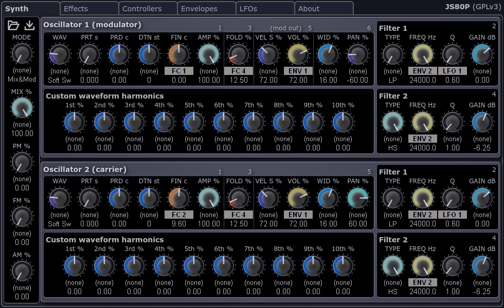Click Oscillator 1 10th % harmonic knob
504x308 pixels.
pos(343,122)
